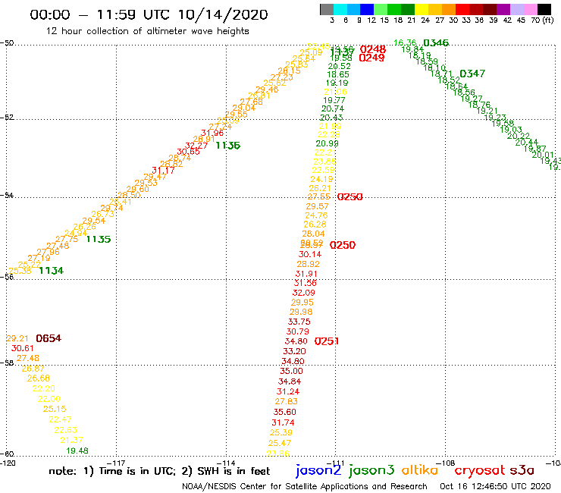The width and height of the screenshot is (561, 493).
Task: Click the latitude axis label -52
Action: (x=7, y=118)
